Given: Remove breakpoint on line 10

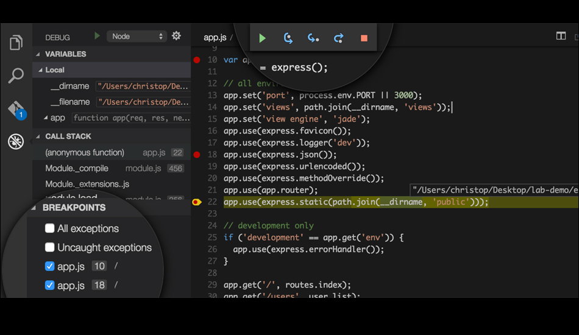Looking at the screenshot, I should 197,60.
